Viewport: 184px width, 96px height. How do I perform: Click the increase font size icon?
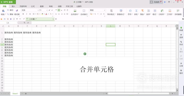coord(49,10)
